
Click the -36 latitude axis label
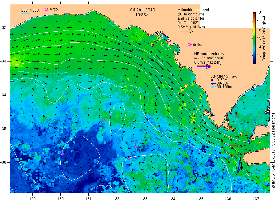coord(3,162)
